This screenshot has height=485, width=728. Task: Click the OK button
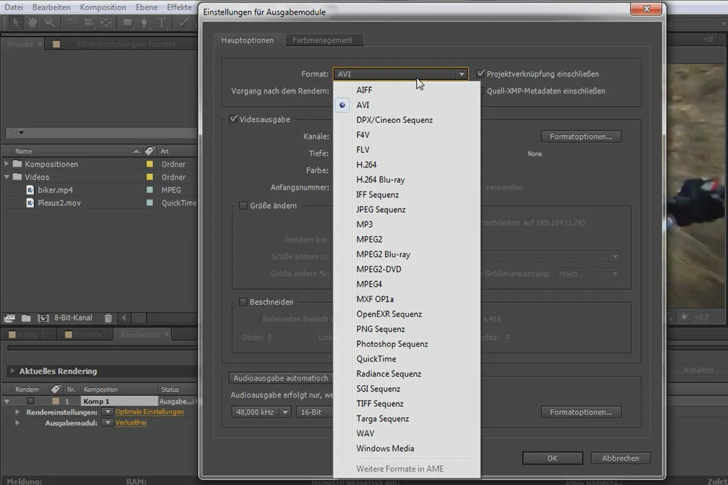coord(552,458)
